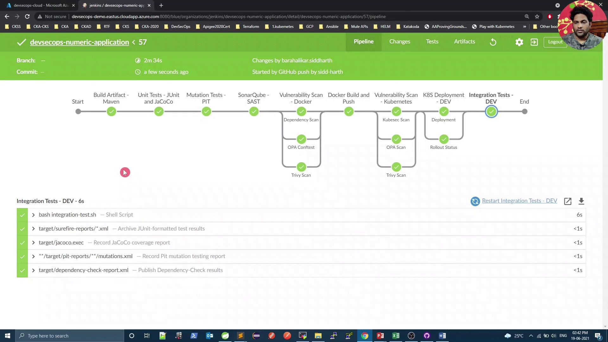Open Chrome from the Windows taskbar
Viewport: 608px width, 342px height.
click(365, 336)
